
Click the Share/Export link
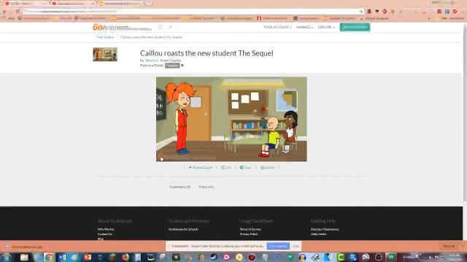201,167
